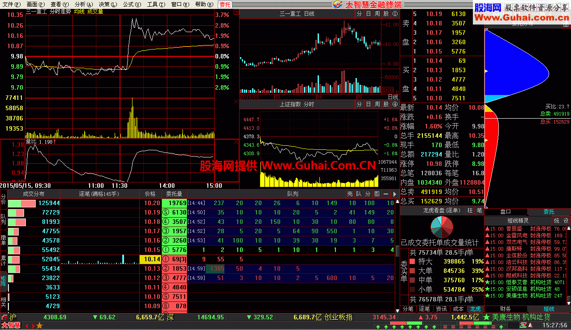Viewport: 571px width, 330px height.
Task: Select 日 button on 三一重工 日线 chart
Action: click(368, 14)
